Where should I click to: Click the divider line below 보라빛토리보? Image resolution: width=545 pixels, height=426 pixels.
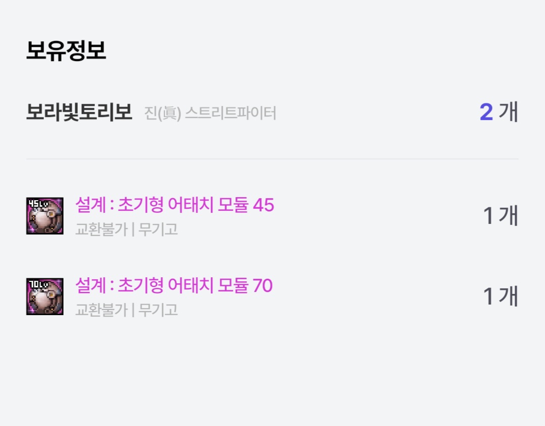[272, 159]
